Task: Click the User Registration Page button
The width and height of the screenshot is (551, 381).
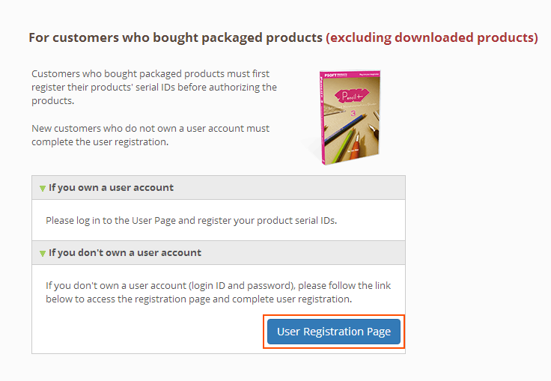Action: pyautogui.click(x=334, y=332)
